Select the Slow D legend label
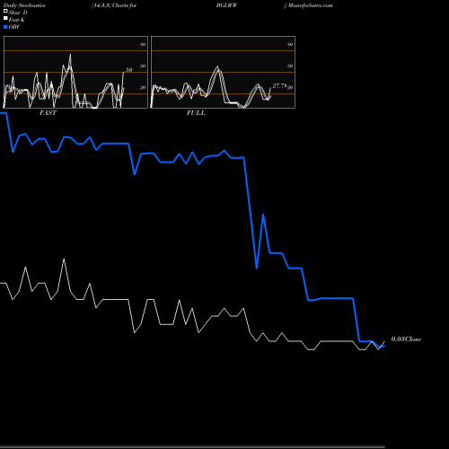 pyautogui.click(x=18, y=13)
